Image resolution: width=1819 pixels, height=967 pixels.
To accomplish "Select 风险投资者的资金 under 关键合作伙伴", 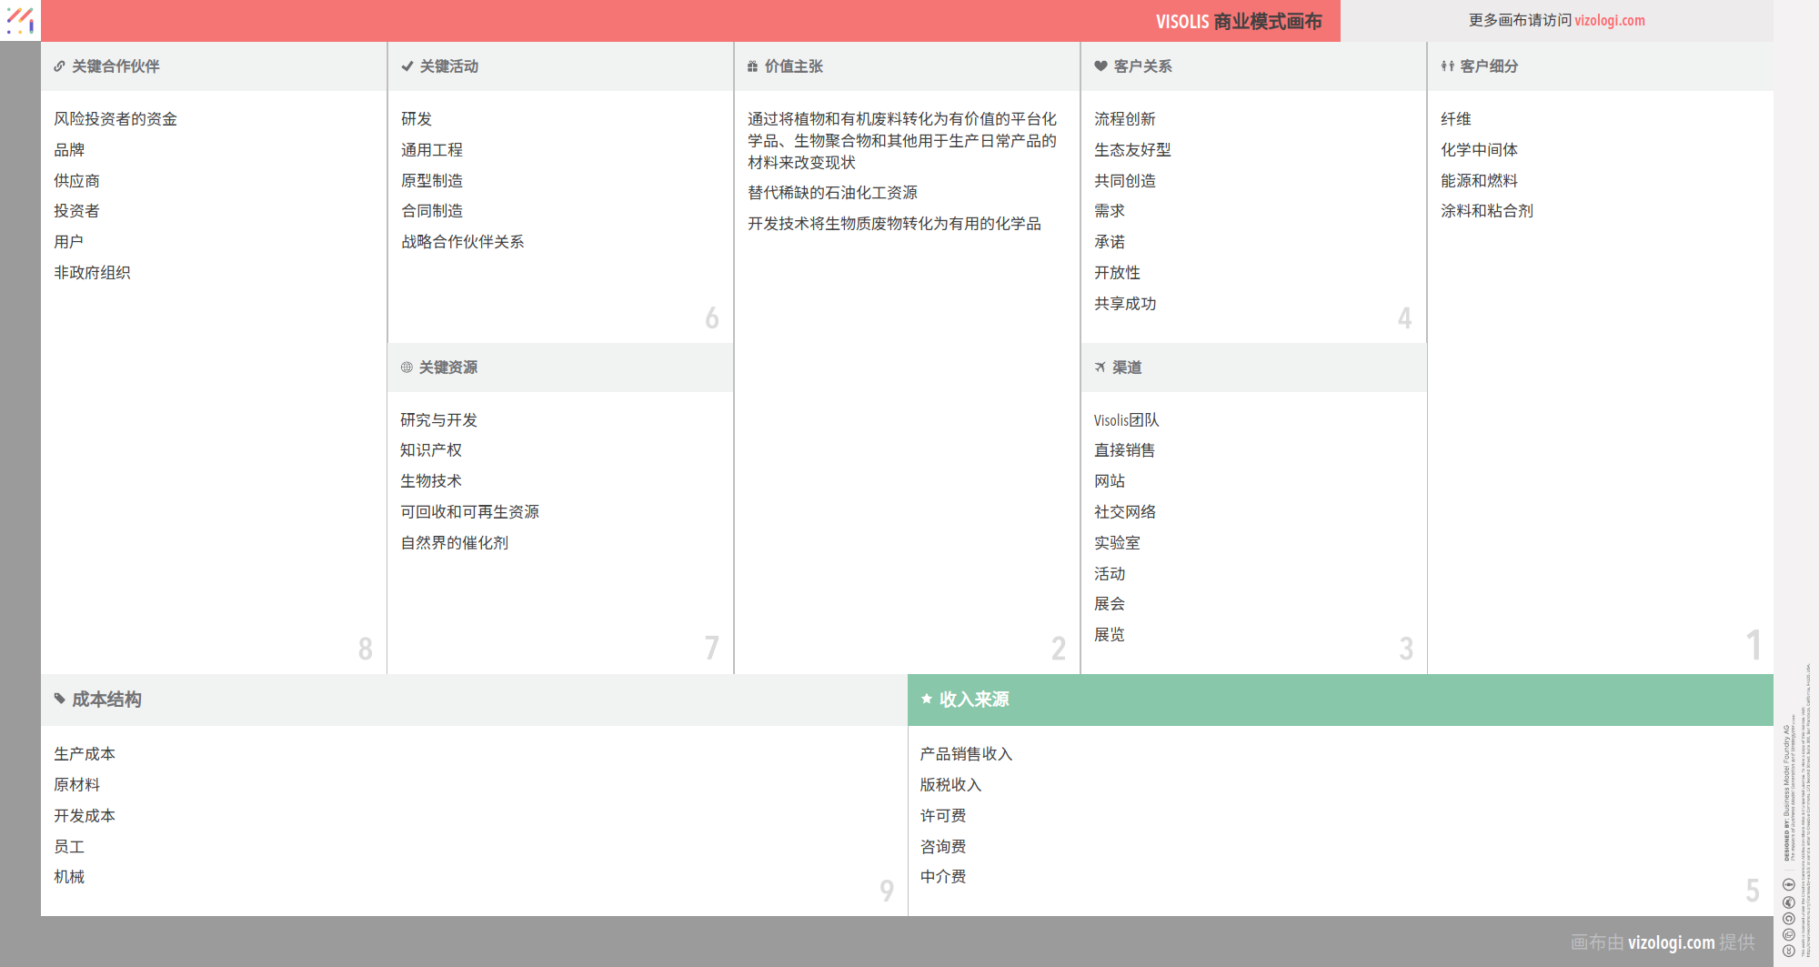I will tap(115, 118).
